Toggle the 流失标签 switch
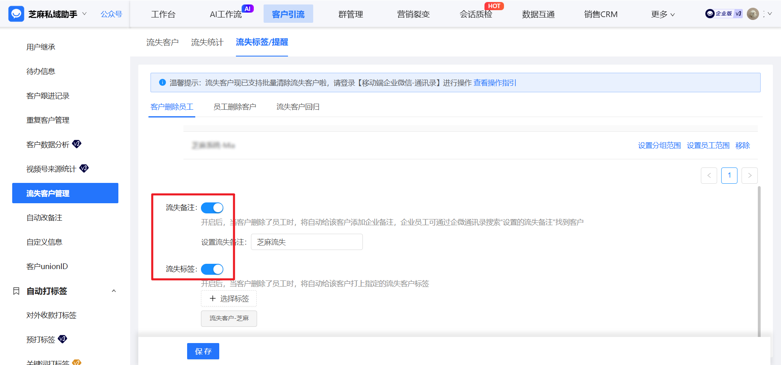The image size is (781, 365). [x=212, y=269]
